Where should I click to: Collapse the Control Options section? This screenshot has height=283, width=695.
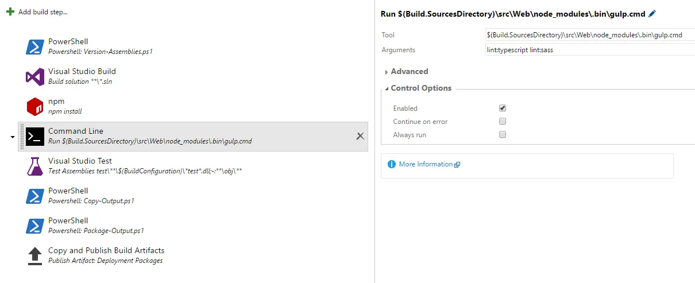420,88
